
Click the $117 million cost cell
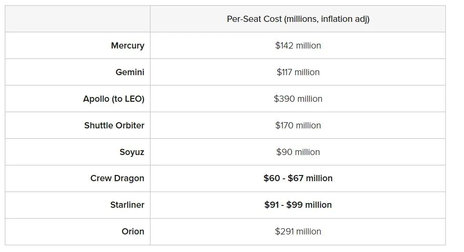(298, 72)
